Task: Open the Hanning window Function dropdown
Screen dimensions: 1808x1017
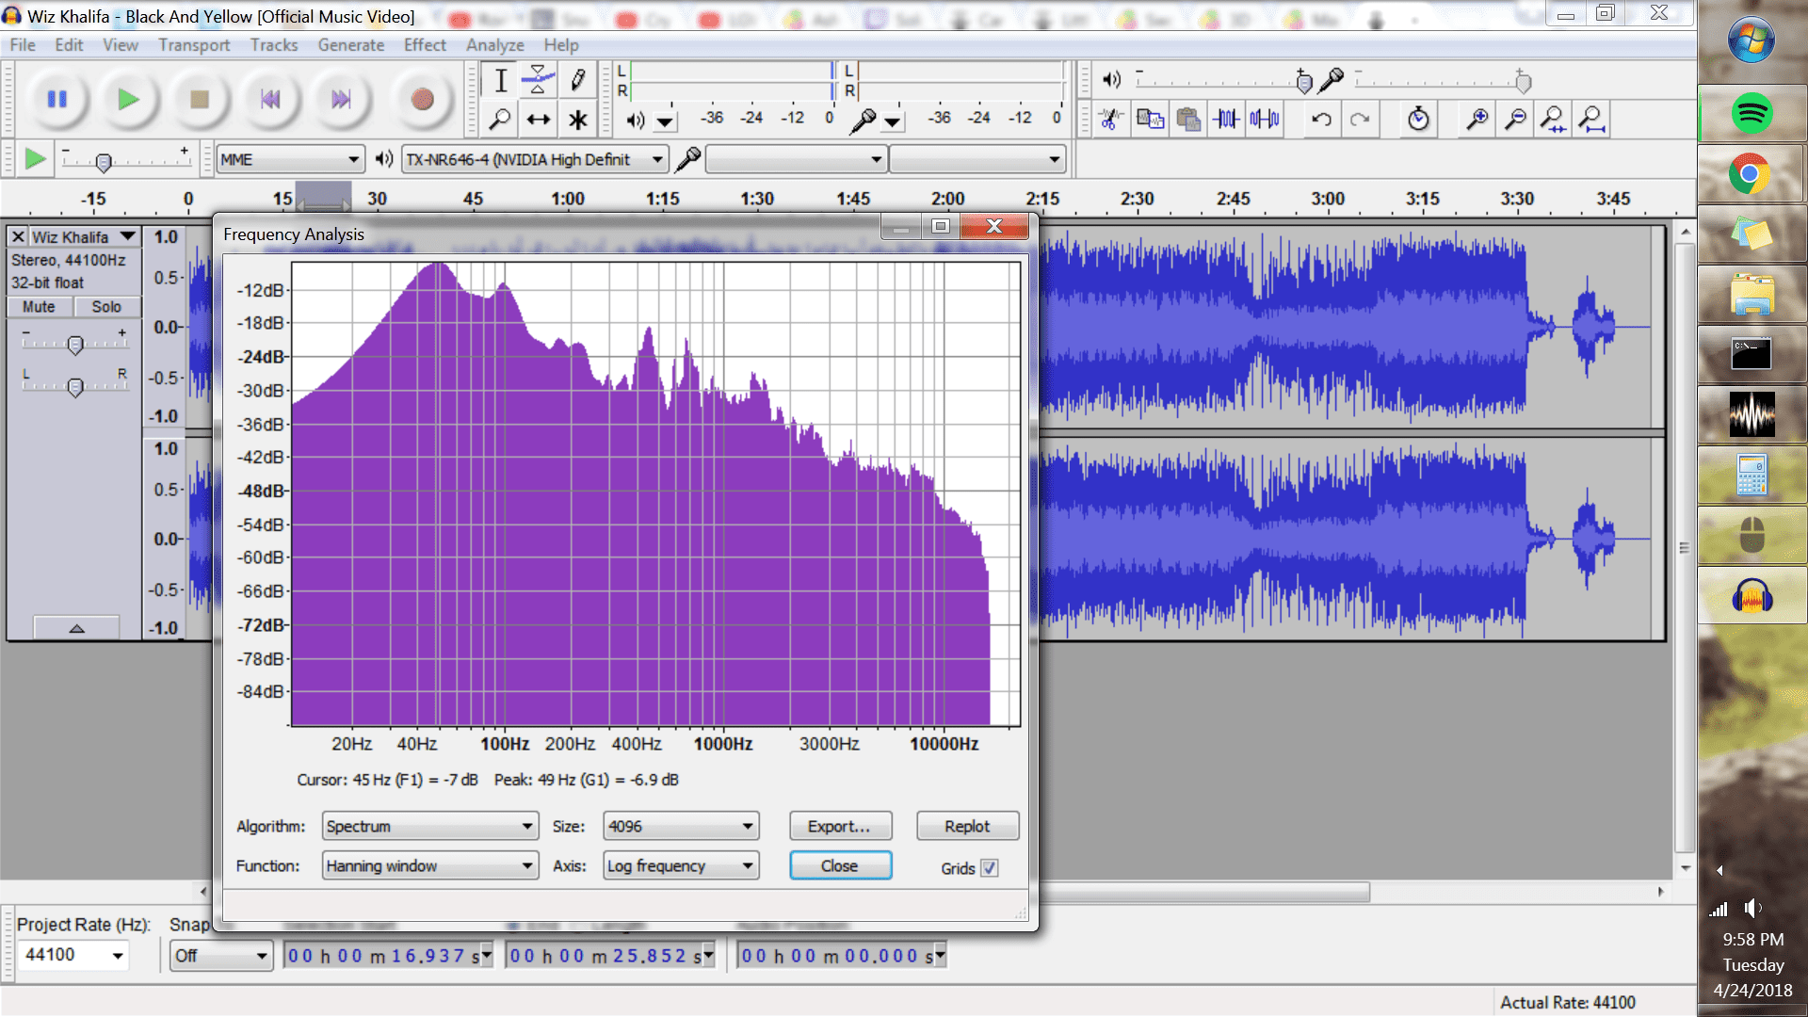Action: click(x=430, y=865)
